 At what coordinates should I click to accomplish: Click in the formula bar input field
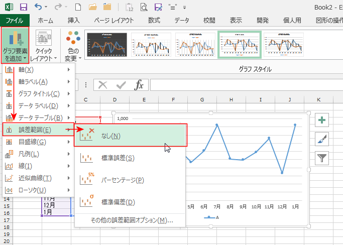(241, 85)
